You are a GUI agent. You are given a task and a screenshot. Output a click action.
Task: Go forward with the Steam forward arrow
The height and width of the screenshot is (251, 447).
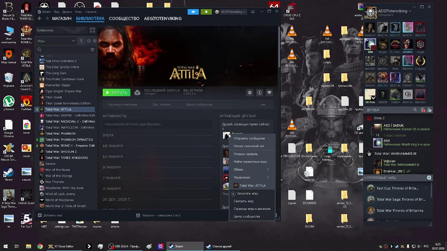tap(46, 18)
